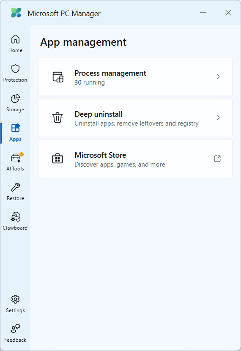The height and width of the screenshot is (351, 241).
Task: Open Settings gear icon
Action: [15, 299]
